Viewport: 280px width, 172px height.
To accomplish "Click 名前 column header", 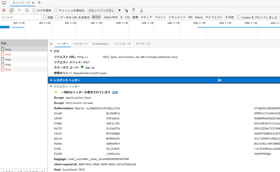I will tap(24, 43).
